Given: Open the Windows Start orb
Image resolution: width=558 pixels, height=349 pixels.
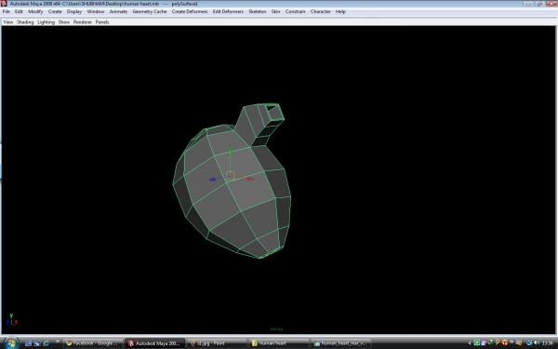Looking at the screenshot, I should 10,342.
